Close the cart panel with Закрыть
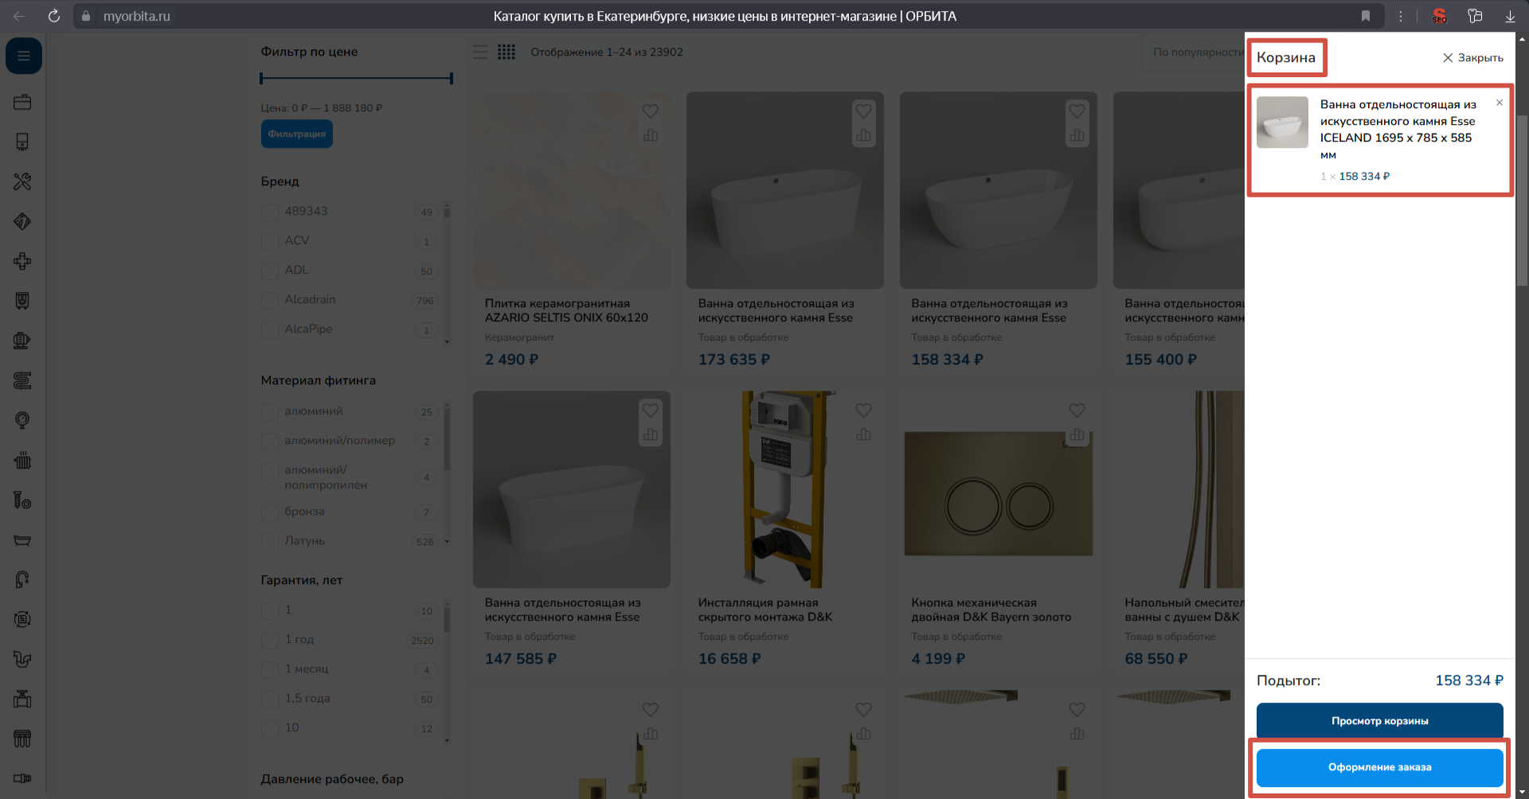1529x799 pixels. point(1472,58)
